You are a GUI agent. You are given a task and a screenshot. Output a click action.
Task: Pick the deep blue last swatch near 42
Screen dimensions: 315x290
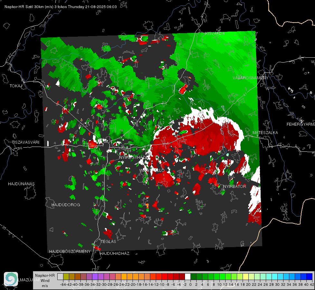pos(310,276)
